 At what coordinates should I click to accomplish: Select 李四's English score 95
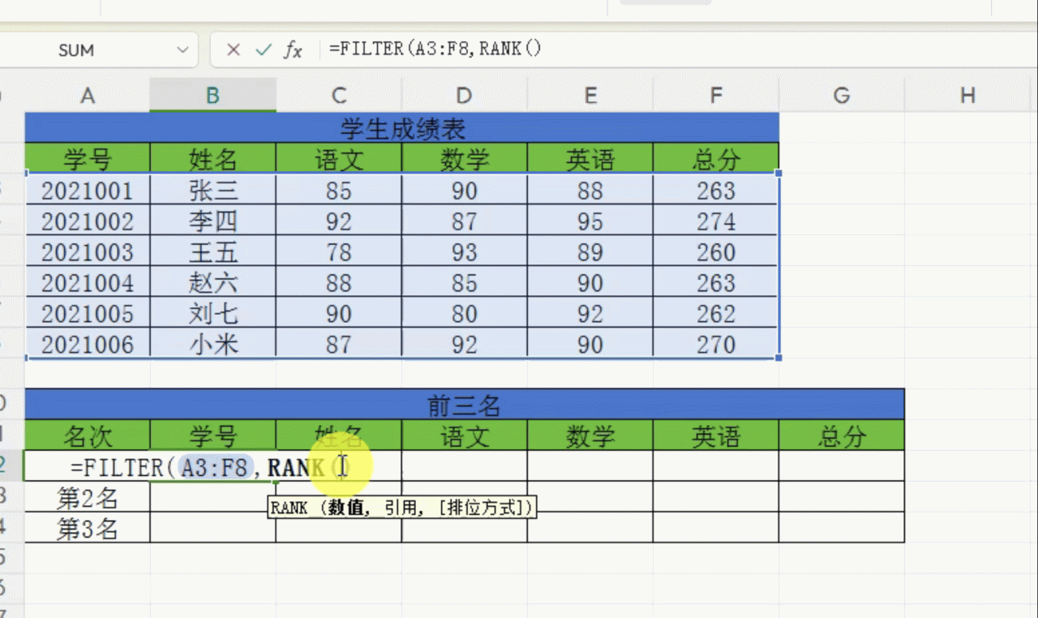(x=590, y=221)
